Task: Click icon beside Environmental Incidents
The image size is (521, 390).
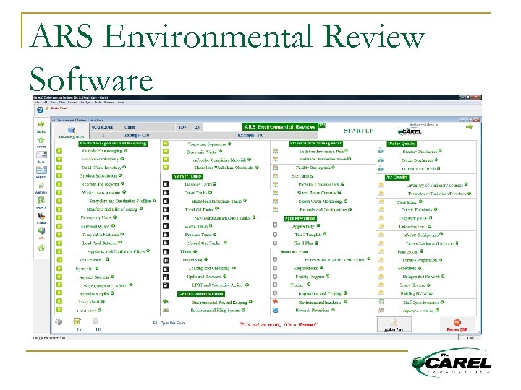Action: coord(275,302)
